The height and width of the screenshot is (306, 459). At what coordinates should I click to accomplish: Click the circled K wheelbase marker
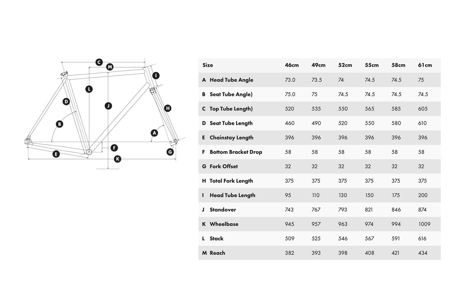(117, 158)
